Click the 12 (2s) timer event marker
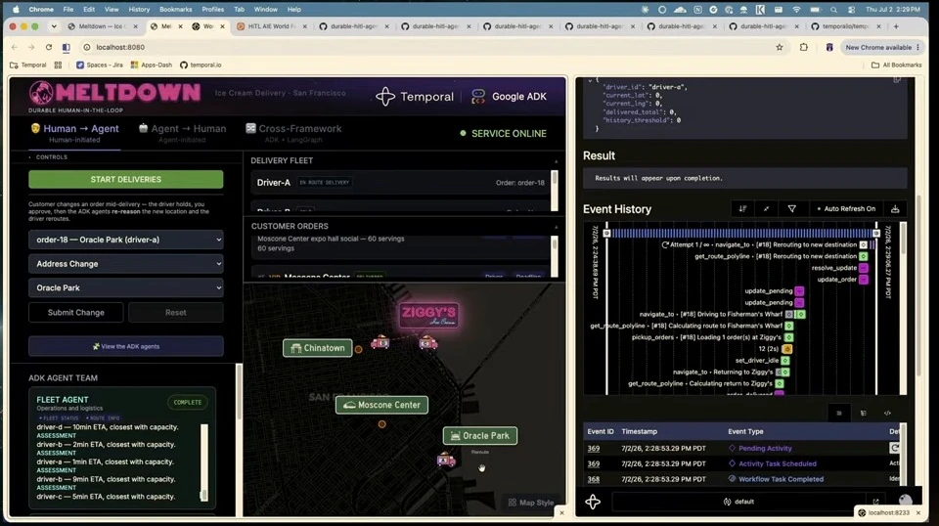Viewport: 939px width, 526px height. [x=786, y=349]
